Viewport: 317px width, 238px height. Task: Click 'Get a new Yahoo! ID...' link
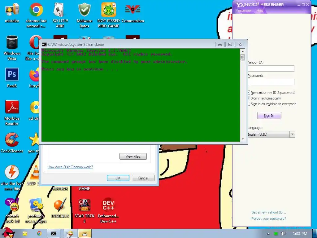pos(268,212)
